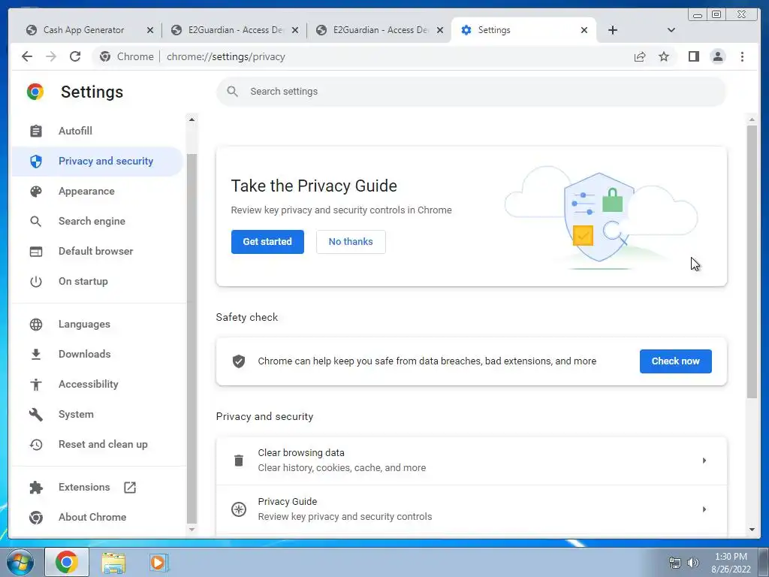Image resolution: width=769 pixels, height=577 pixels.
Task: Click the Search engine magnifier icon
Action: [x=36, y=222]
